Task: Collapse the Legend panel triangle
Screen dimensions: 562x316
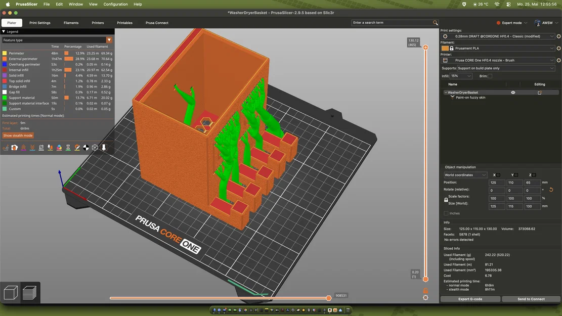Action: (4, 31)
